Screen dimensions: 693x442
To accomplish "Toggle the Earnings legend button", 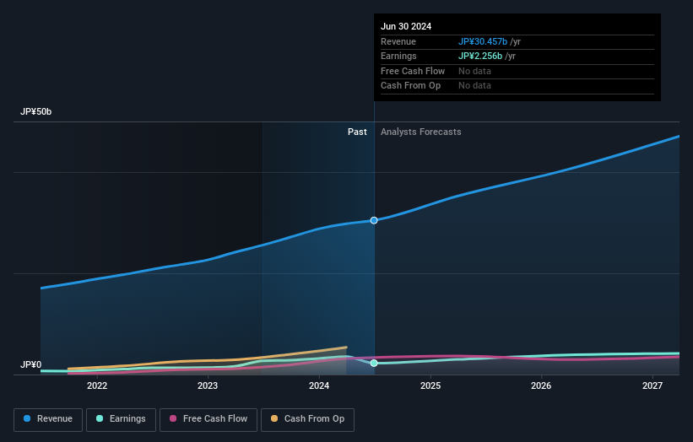I will pos(121,419).
